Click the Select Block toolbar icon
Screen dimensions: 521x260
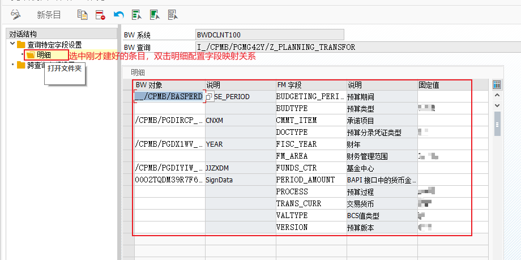point(155,15)
